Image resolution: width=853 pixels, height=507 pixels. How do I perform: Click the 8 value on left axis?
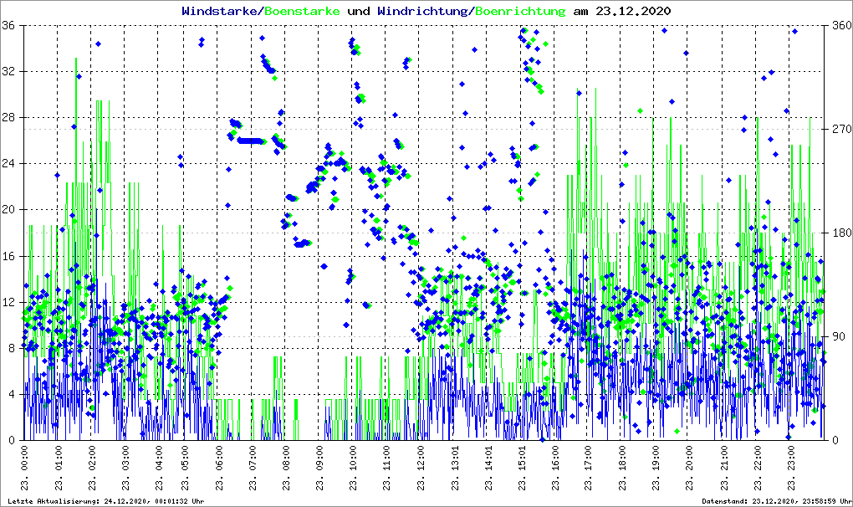[x=12, y=348]
